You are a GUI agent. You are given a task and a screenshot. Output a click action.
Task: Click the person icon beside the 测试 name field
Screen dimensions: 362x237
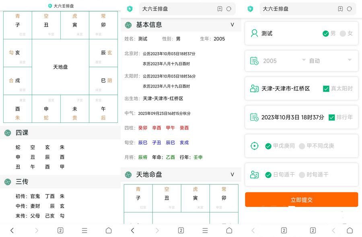tap(254, 34)
